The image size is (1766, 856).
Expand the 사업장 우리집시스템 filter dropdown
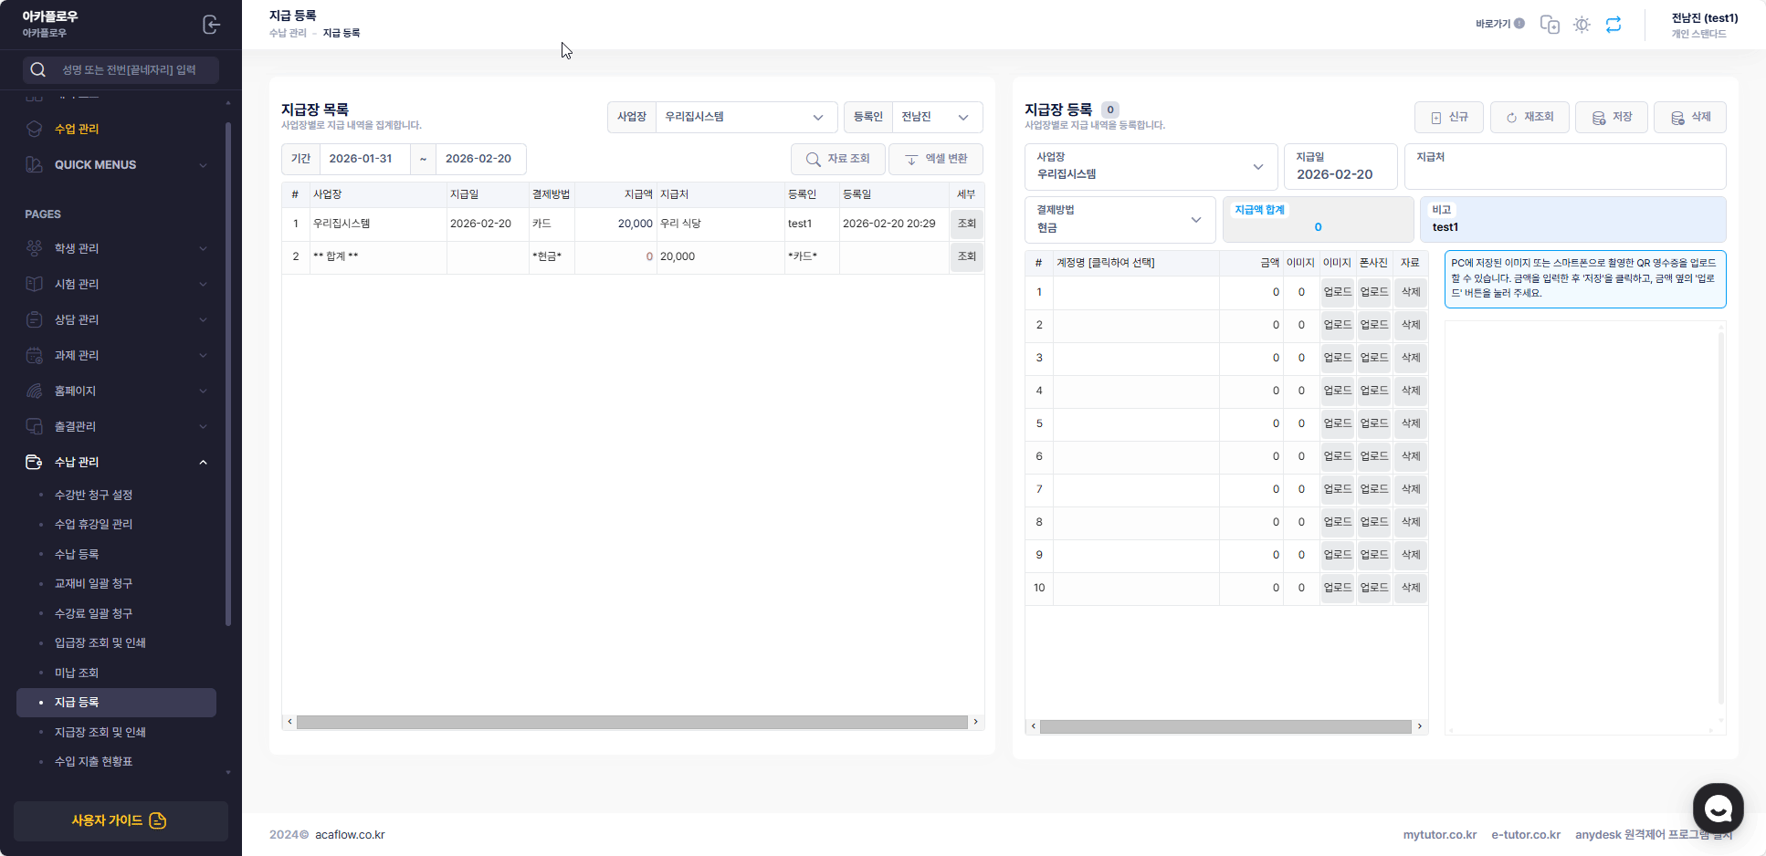click(745, 117)
